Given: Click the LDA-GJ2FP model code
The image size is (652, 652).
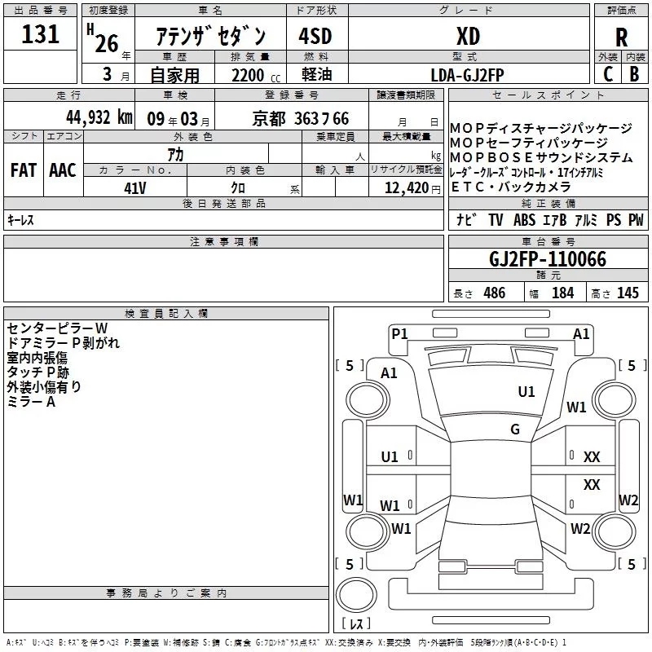Looking at the screenshot, I should click(x=467, y=75).
